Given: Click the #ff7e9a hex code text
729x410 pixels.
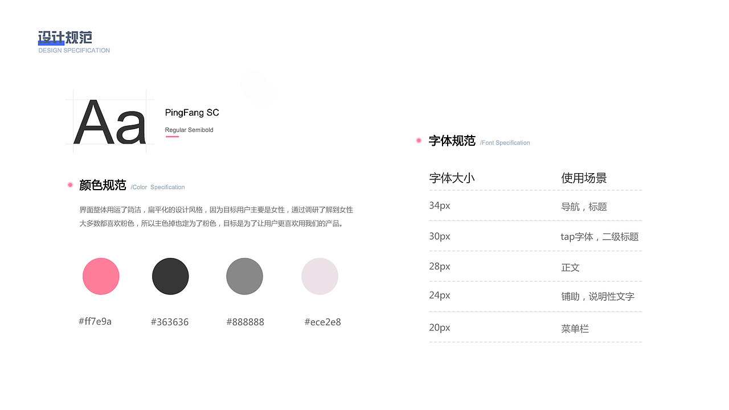Looking at the screenshot, I should click(x=95, y=321).
